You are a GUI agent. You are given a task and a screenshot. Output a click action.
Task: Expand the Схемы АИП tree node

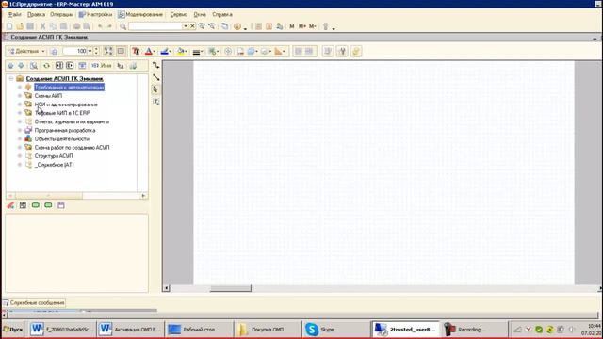point(20,96)
